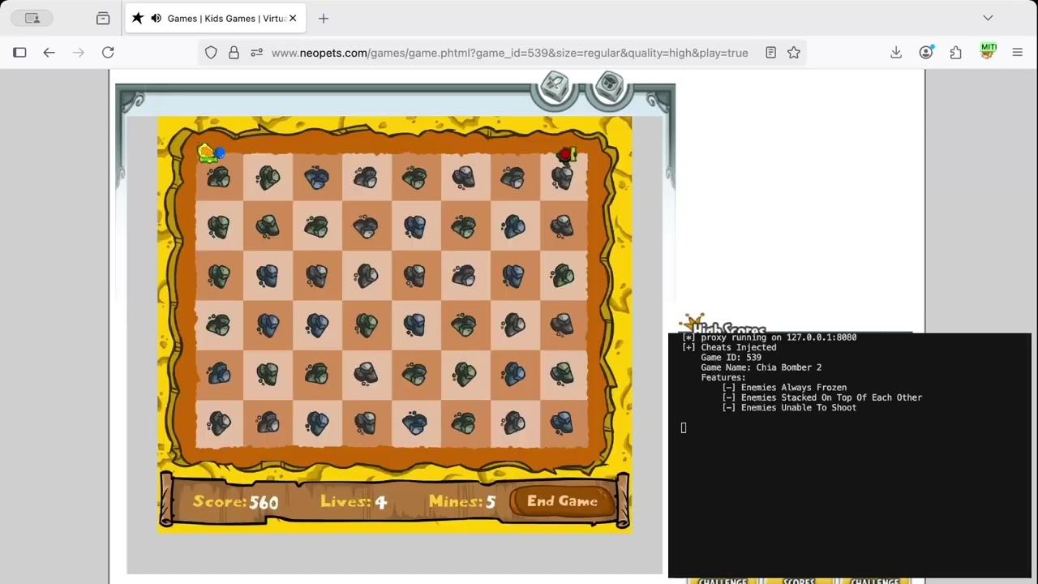This screenshot has width=1038, height=584.
Task: Click the Score: 560 readout
Action: [x=235, y=502]
